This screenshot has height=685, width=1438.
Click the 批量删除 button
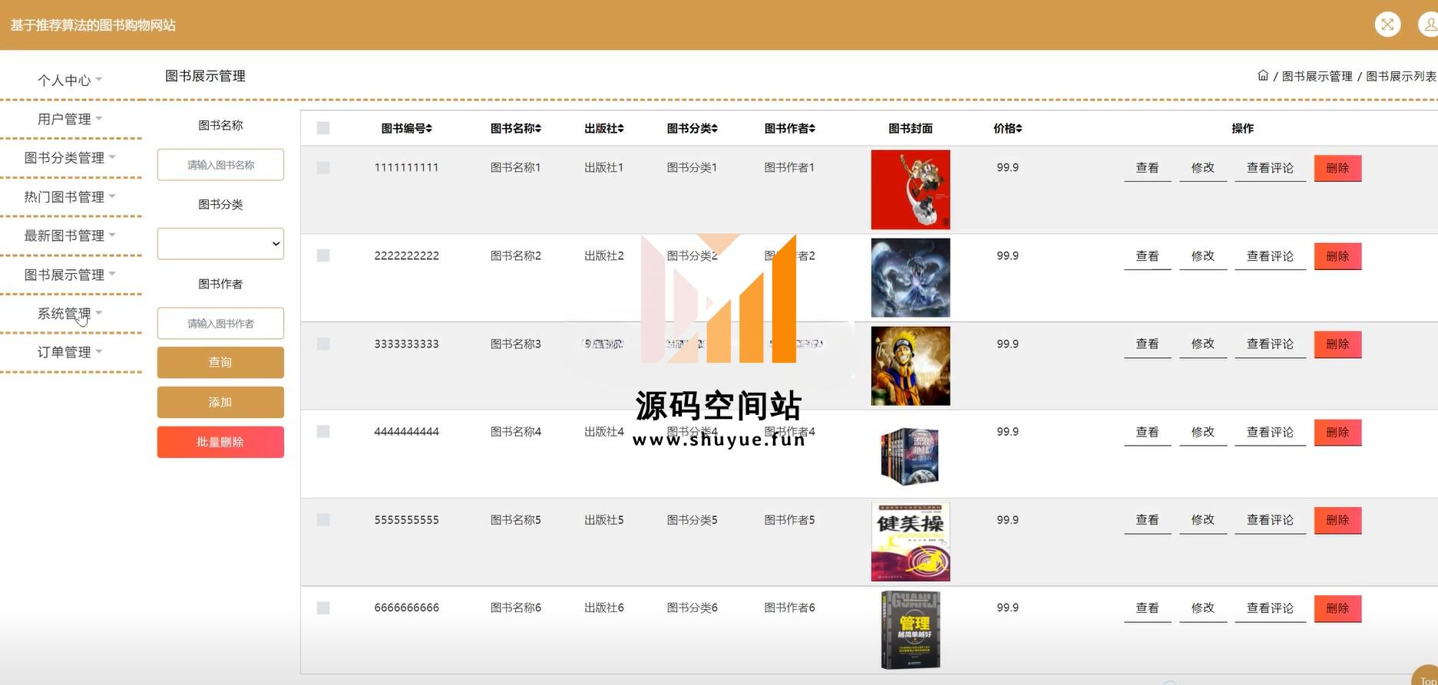coord(220,442)
